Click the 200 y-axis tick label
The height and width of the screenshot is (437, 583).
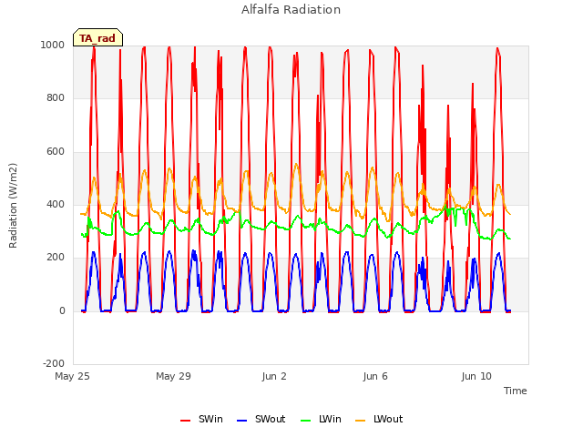(x=56, y=257)
